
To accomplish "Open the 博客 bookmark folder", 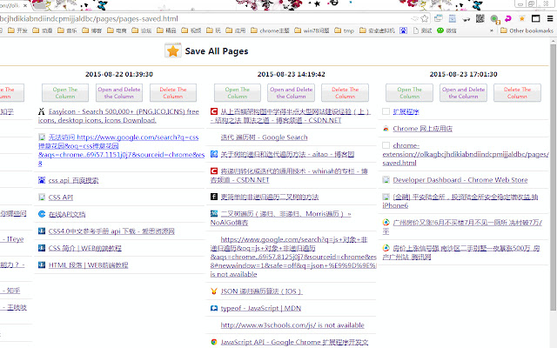I will coord(92,30).
